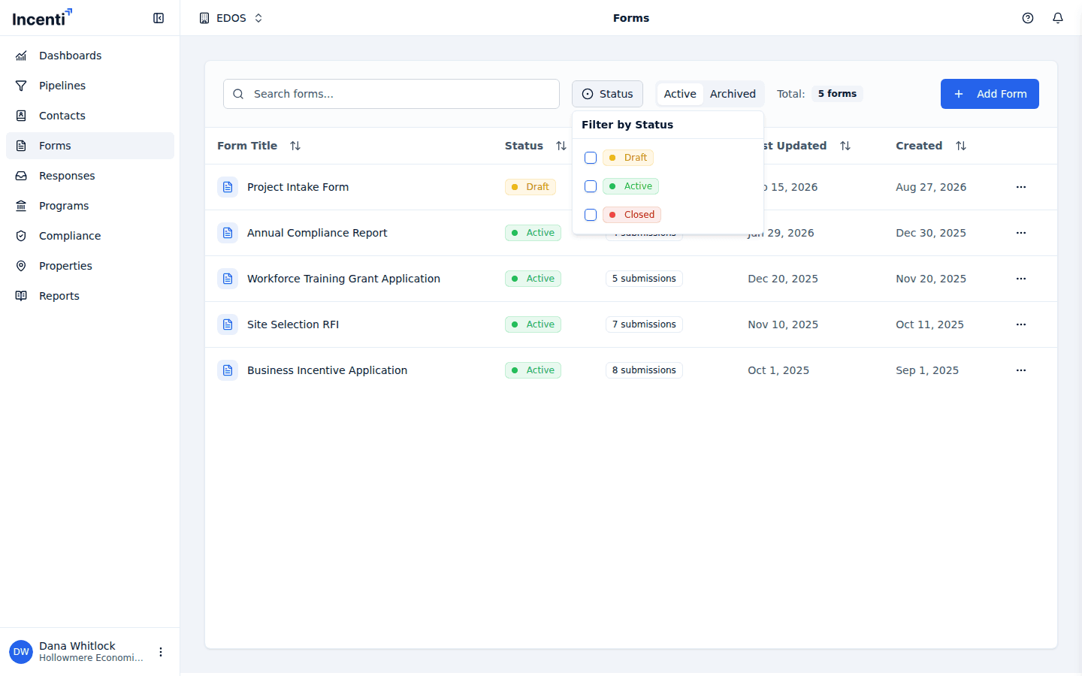Go to Pipelines in the sidebar
The image size is (1082, 676).
pos(90,86)
